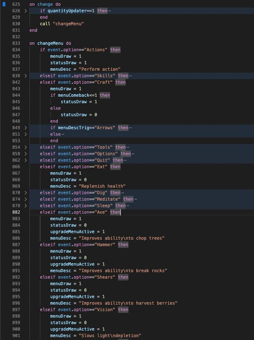Viewport: 254px width, 340px height.
Task: Click the ellipsis after the "Meditate" then keyword
Action: 136,199
